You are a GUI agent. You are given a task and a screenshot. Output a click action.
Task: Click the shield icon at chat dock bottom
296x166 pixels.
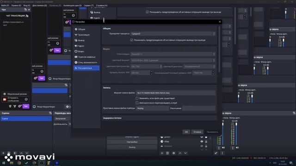(10, 107)
